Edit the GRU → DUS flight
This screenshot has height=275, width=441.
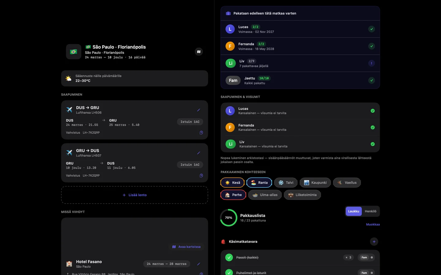click(198, 153)
